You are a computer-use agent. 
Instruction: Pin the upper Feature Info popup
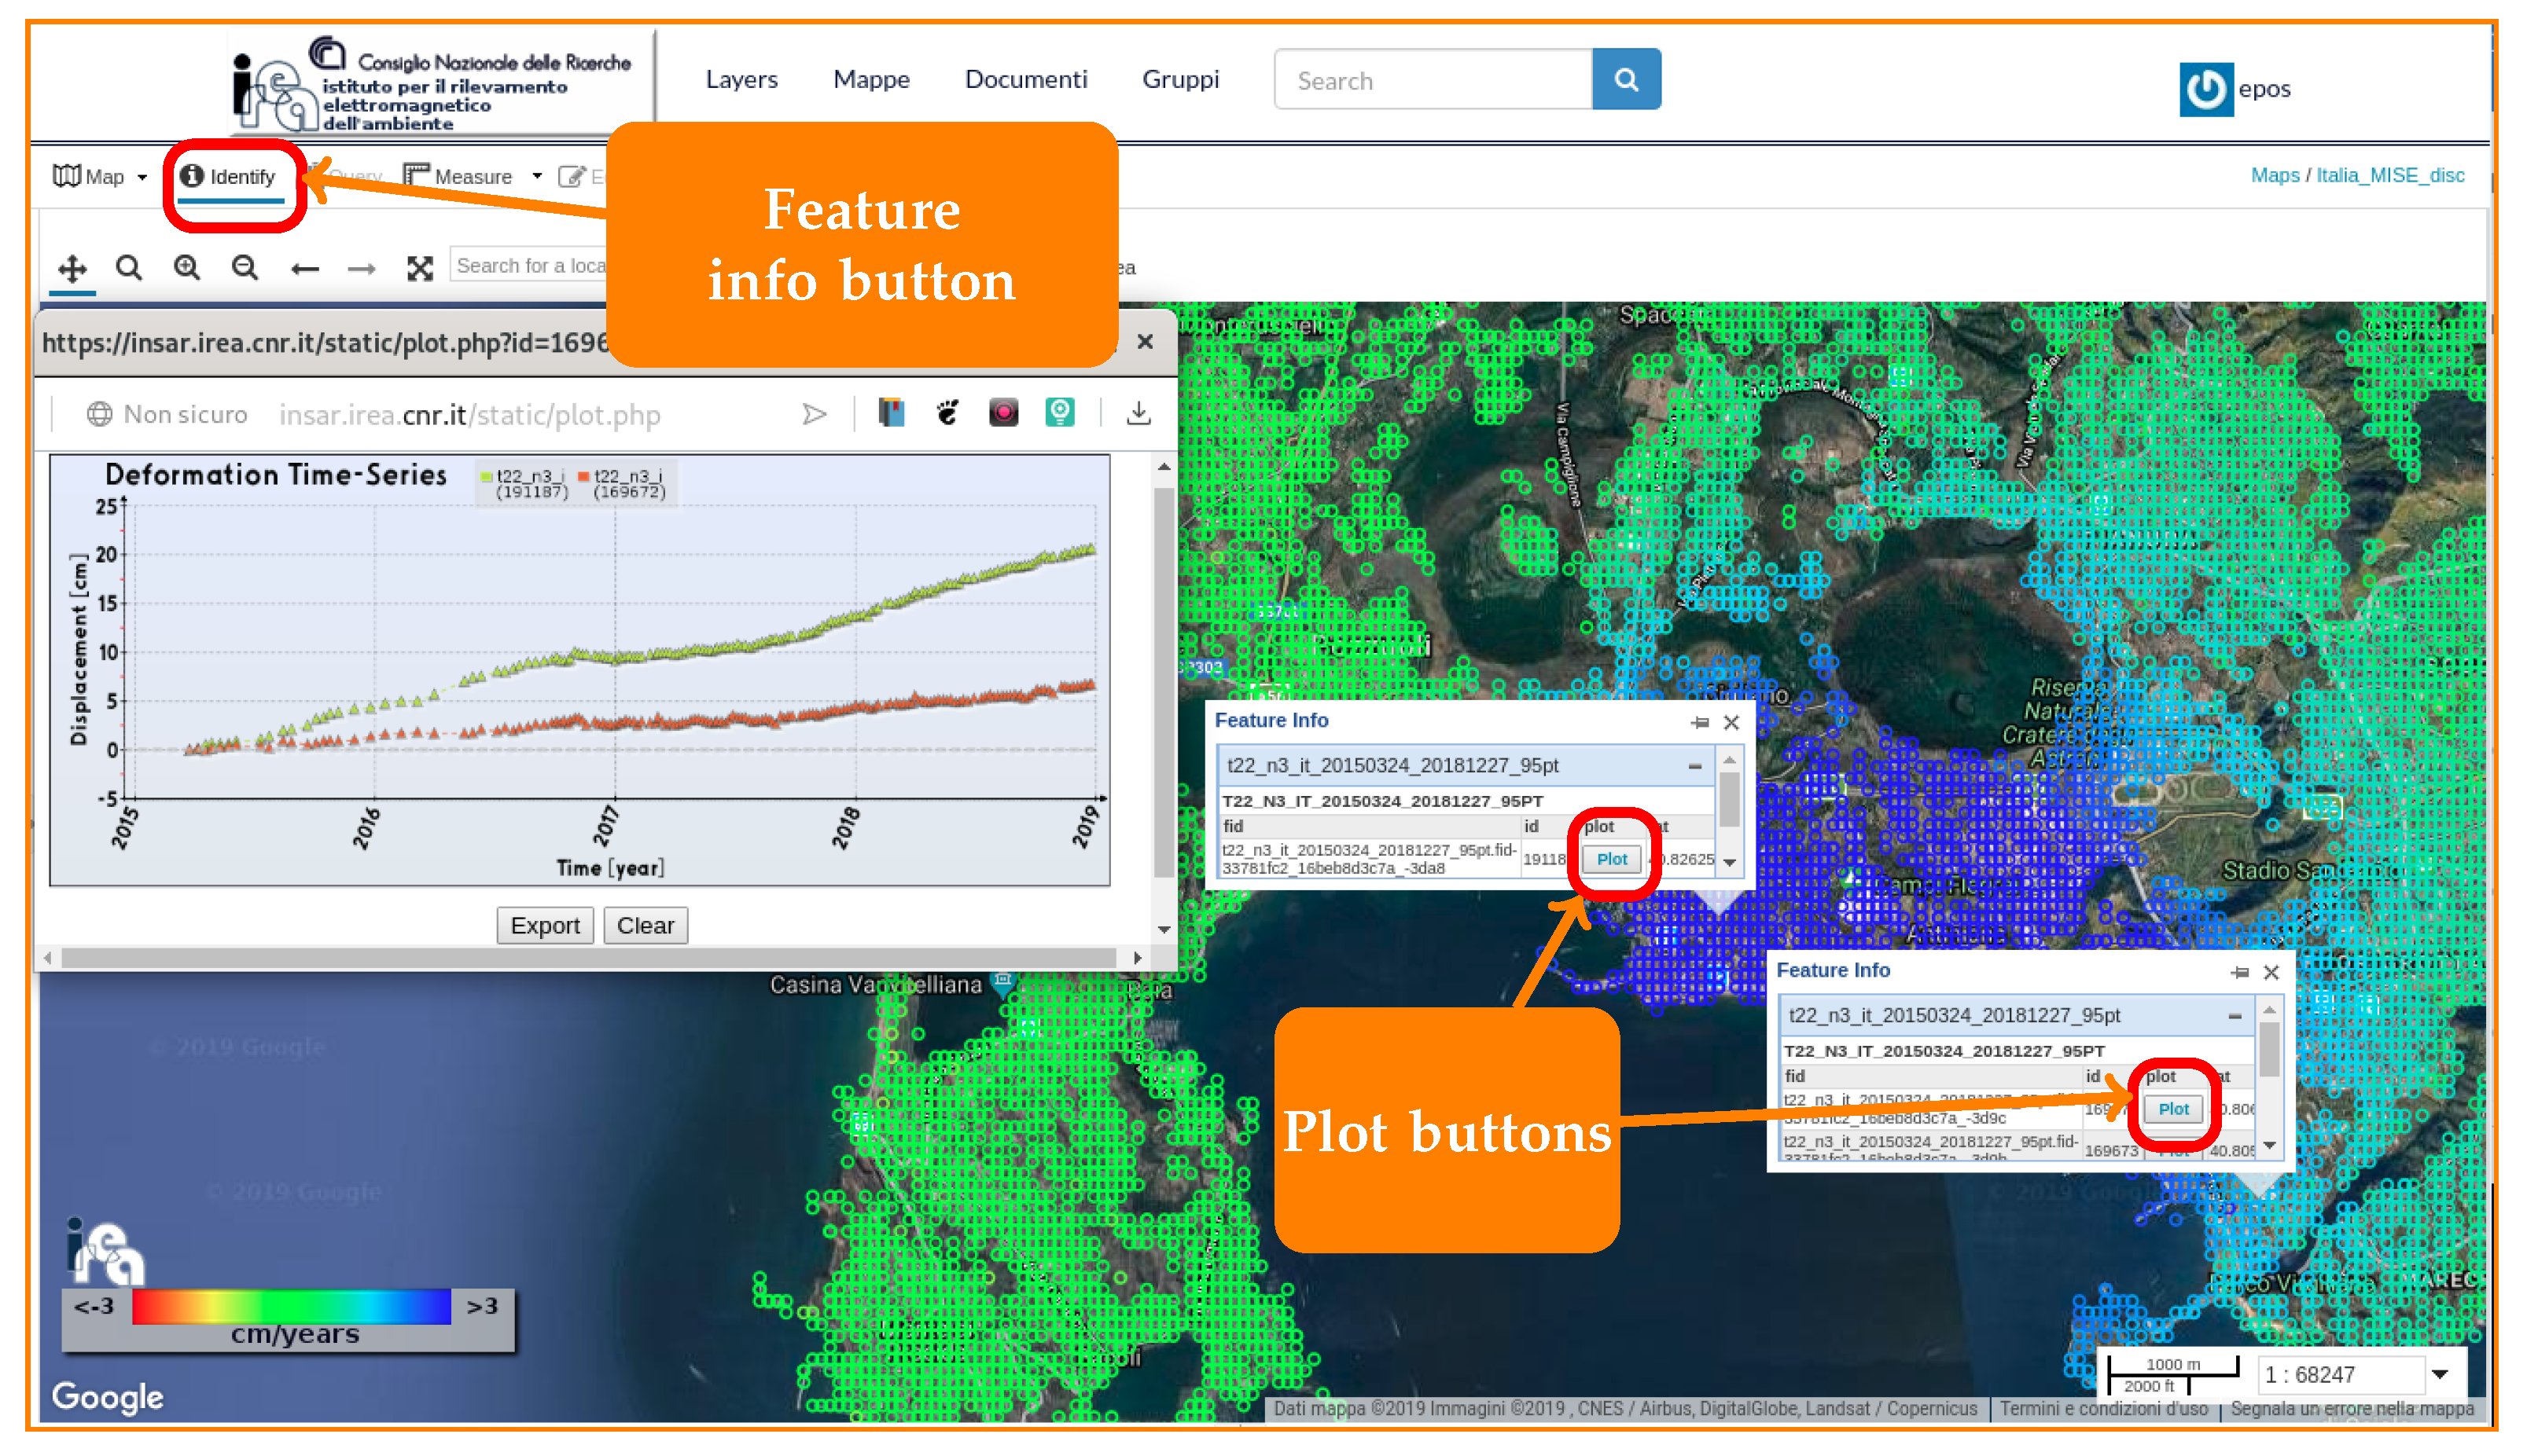point(1700,722)
